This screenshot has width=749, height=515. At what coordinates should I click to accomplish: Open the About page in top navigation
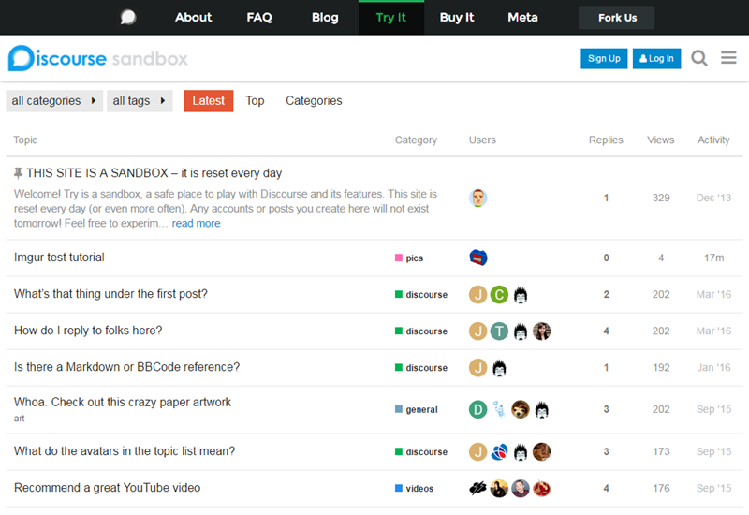point(194,17)
